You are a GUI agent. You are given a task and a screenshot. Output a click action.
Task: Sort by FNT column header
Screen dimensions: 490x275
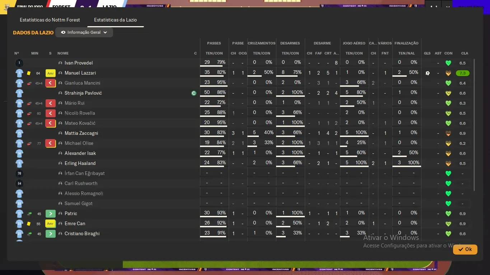[385, 53]
